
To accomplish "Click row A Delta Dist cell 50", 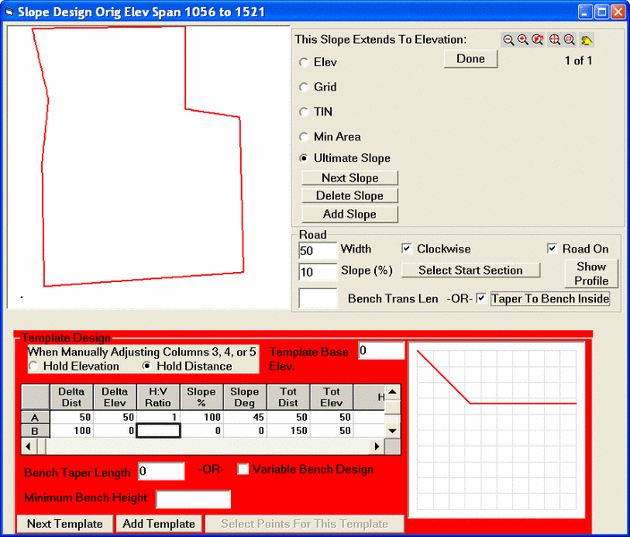I will (x=72, y=417).
